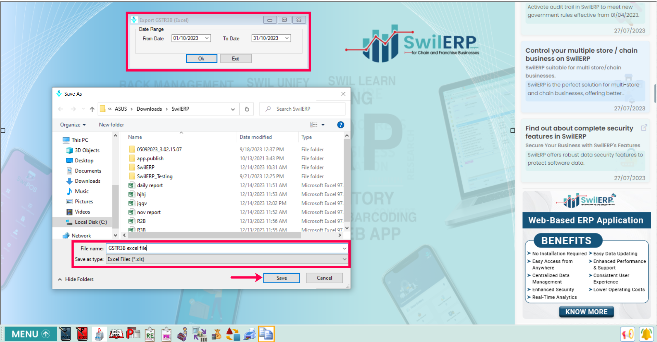This screenshot has height=342, width=657.
Task: Open the Sales Invoice (S) toolbar icon
Action: pos(65,334)
